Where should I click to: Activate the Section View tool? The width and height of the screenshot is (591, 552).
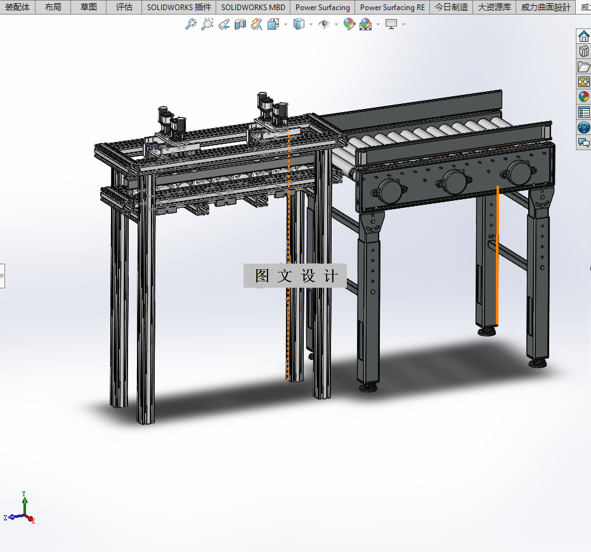(x=240, y=25)
